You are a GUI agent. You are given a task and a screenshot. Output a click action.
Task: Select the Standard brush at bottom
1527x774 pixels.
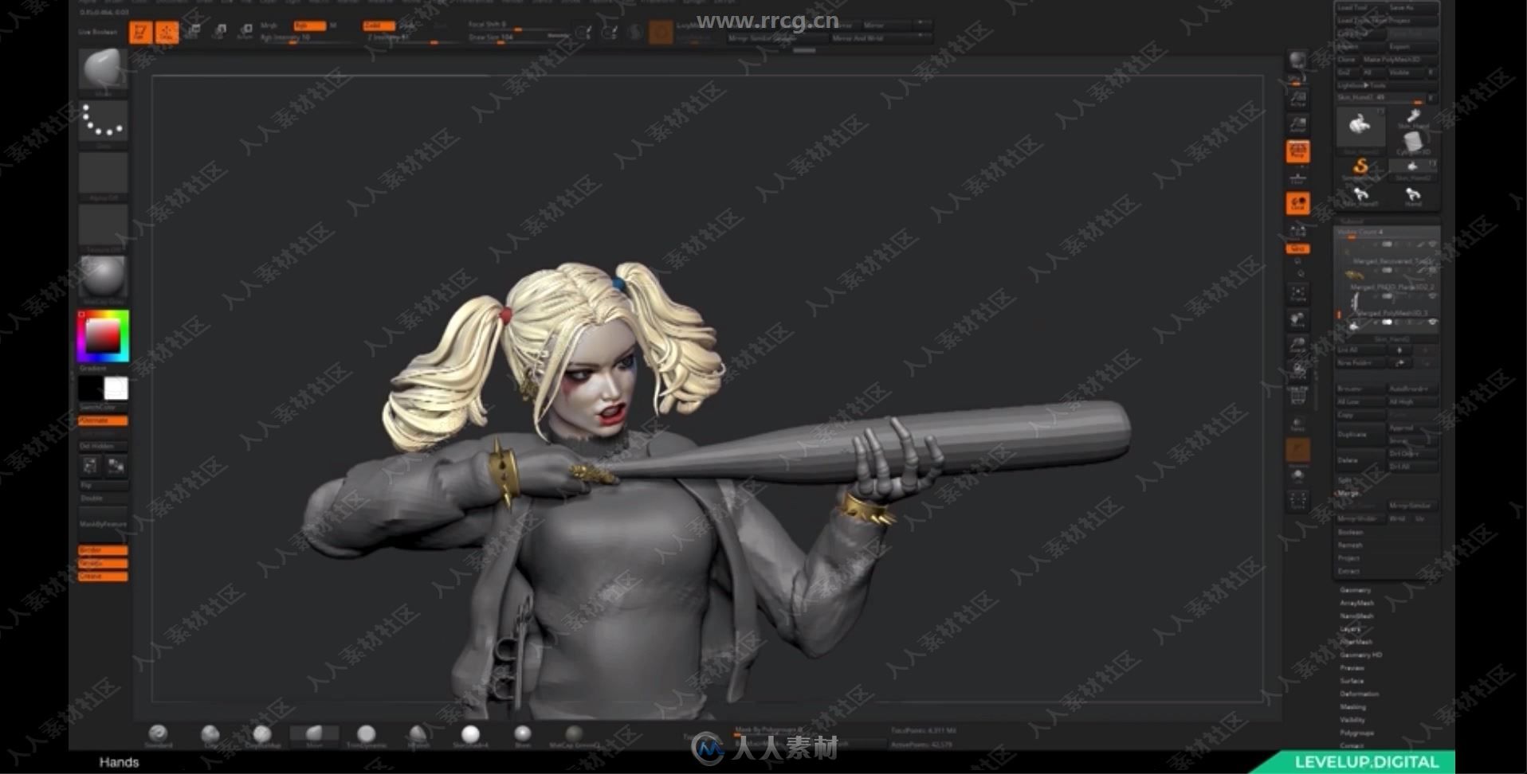pyautogui.click(x=158, y=735)
